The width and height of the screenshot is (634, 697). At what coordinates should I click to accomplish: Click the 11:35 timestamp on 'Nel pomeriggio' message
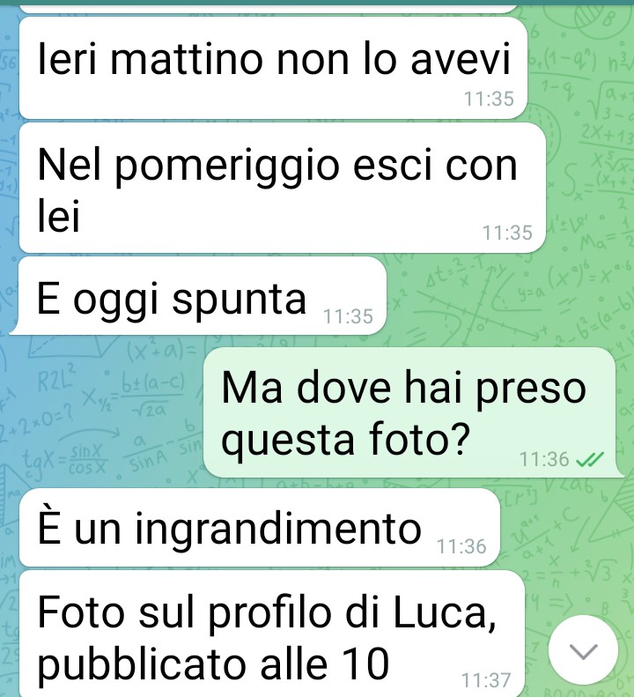(x=507, y=233)
